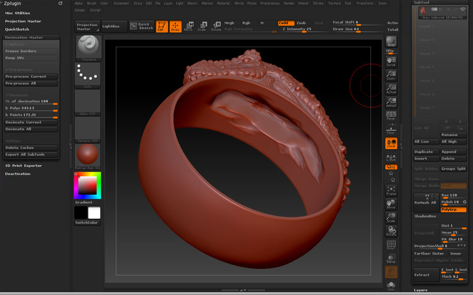The image size is (473, 295).
Task: Expand Projection Master plugin section
Action: pos(23,21)
